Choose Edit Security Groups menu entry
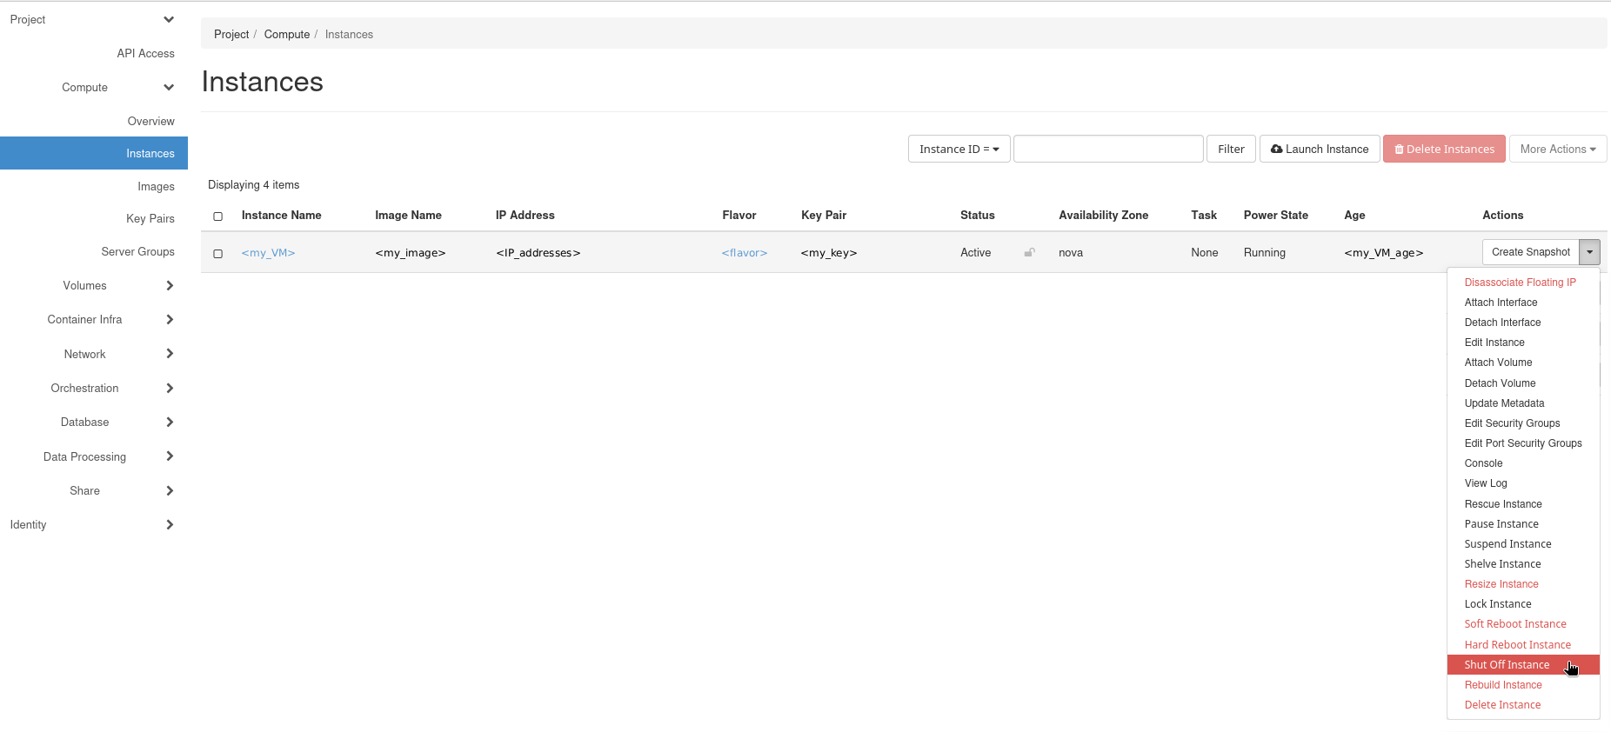Viewport: 1611px width, 732px height. pyautogui.click(x=1512, y=423)
